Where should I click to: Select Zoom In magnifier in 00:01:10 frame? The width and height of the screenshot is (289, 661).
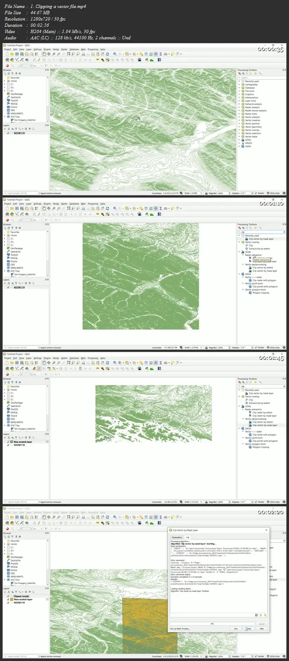(54, 208)
